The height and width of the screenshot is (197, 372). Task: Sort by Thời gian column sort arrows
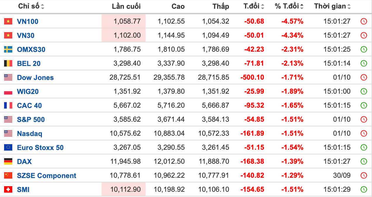tap(349, 6)
